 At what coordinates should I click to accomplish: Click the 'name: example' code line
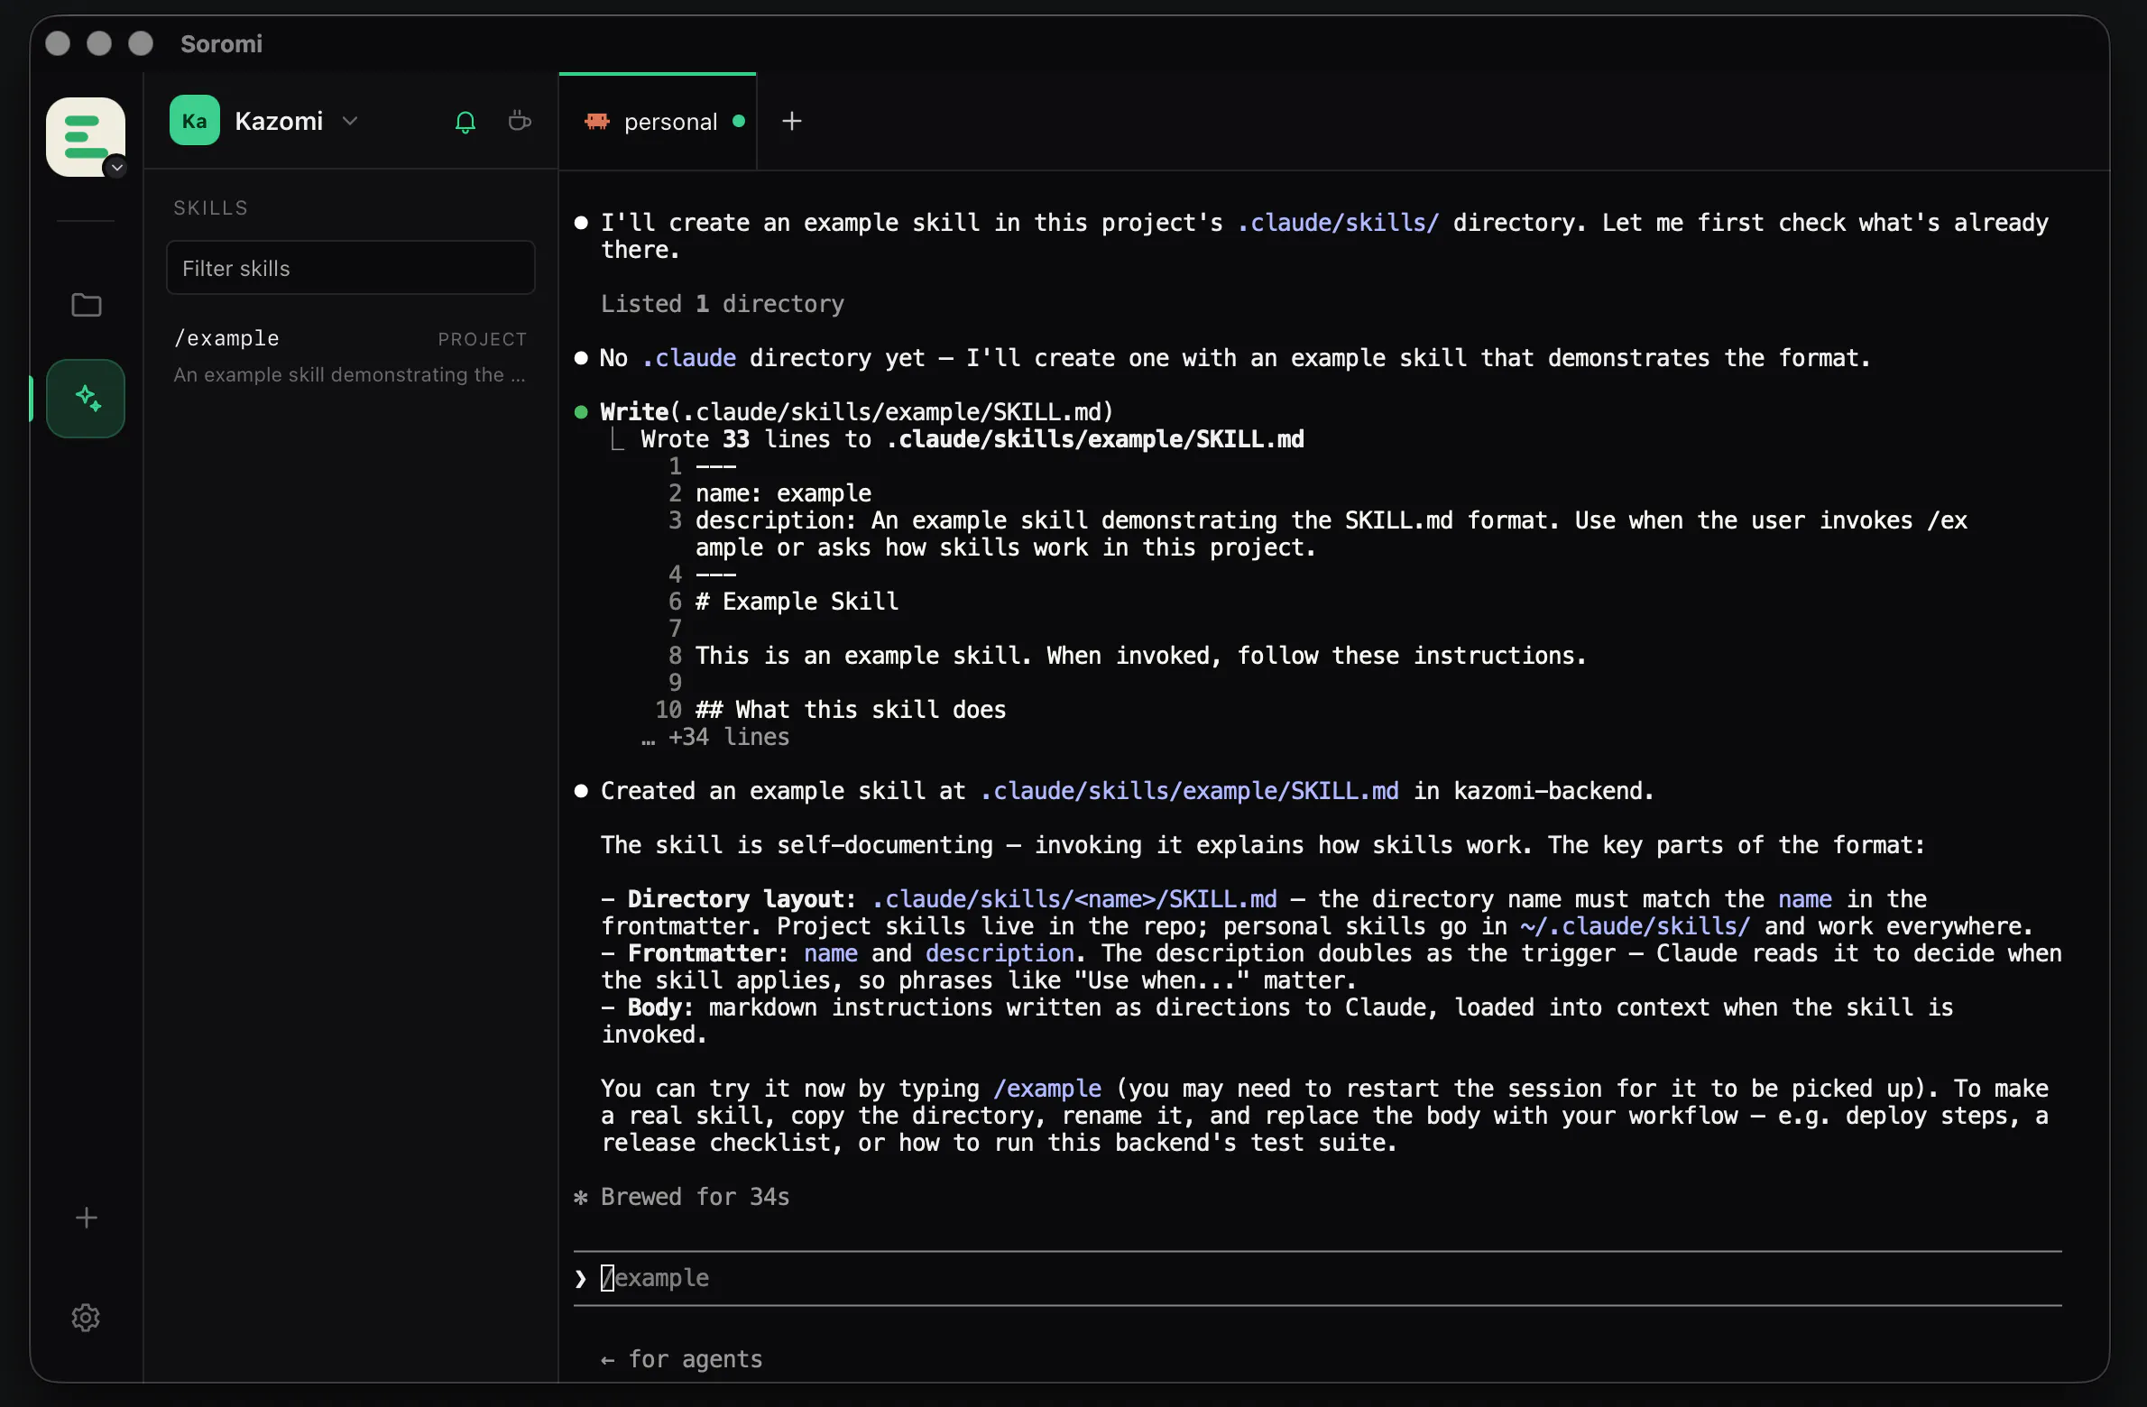783,493
